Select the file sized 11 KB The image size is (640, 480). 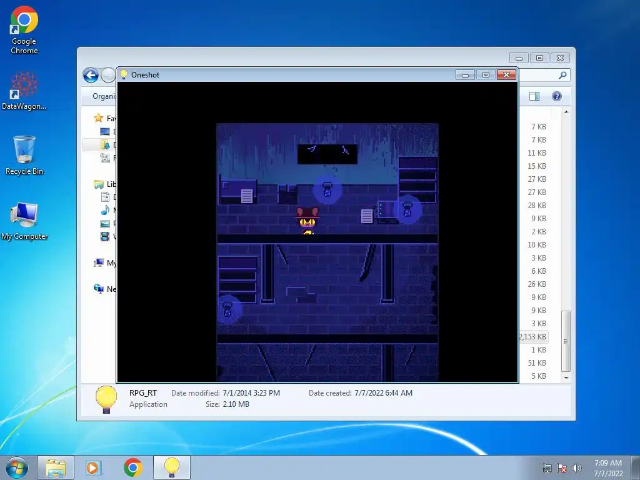click(x=536, y=153)
